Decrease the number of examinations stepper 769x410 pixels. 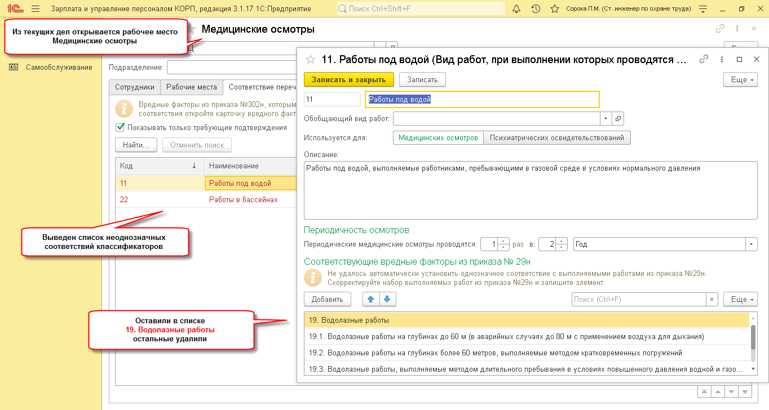point(504,248)
